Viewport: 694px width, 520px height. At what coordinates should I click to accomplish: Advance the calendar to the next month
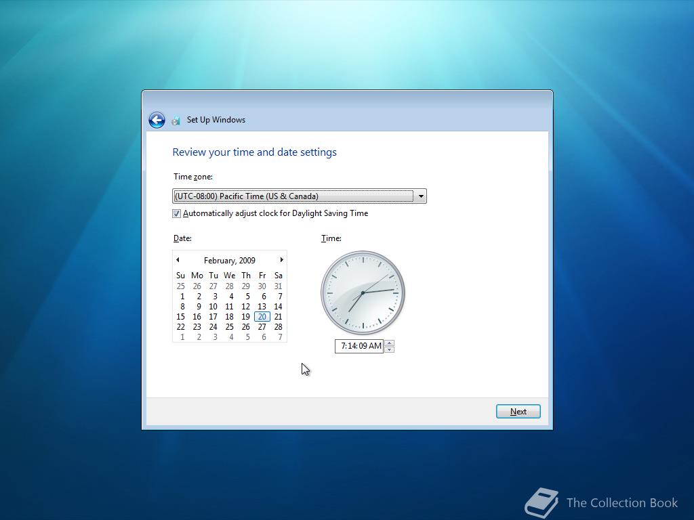(281, 260)
